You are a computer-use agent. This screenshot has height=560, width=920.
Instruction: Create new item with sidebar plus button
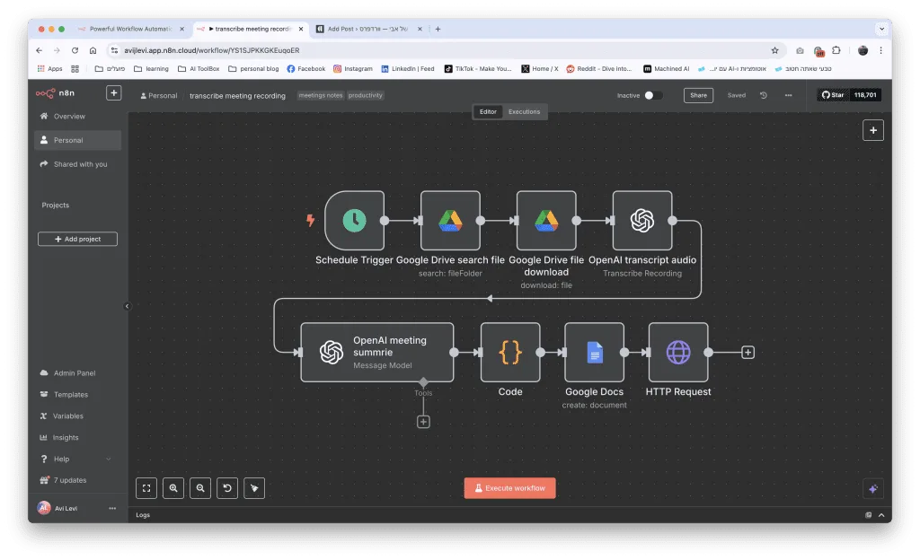click(x=114, y=92)
